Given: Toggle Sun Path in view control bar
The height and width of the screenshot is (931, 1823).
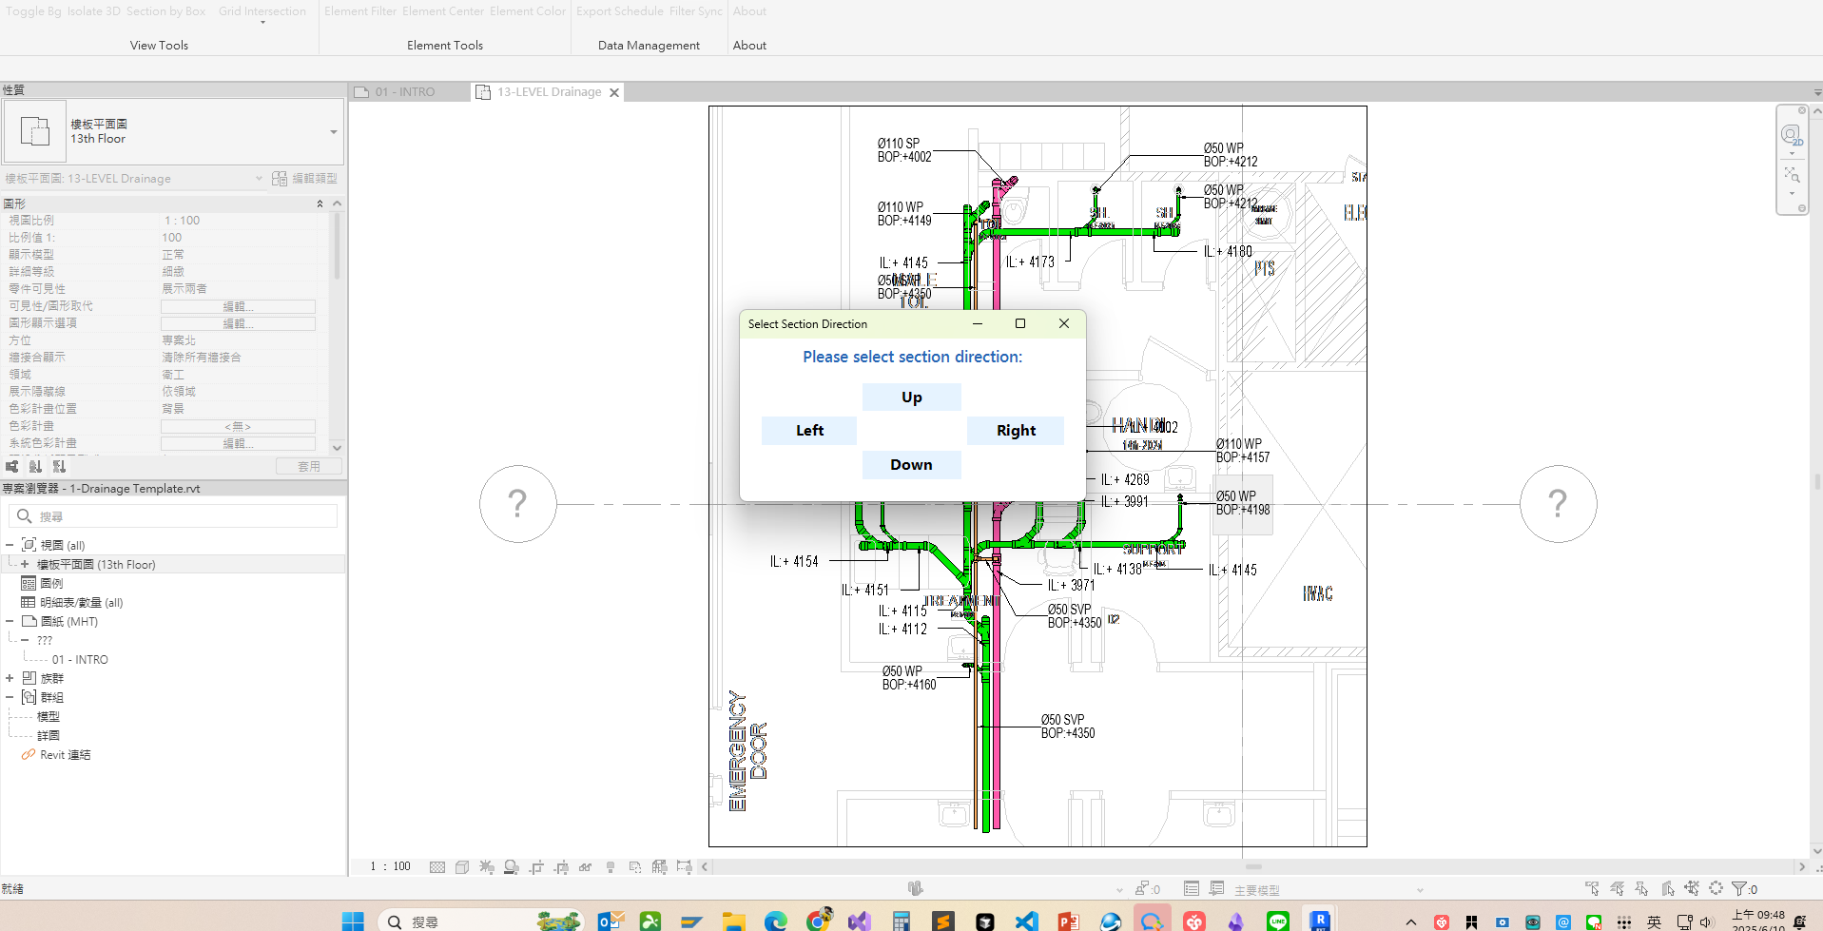Looking at the screenshot, I should coord(487,866).
